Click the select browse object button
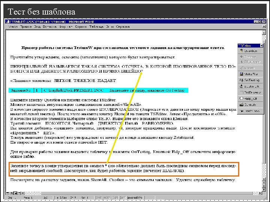Image resolution: width=270 pixels, height=202 pixels. pos(264,186)
